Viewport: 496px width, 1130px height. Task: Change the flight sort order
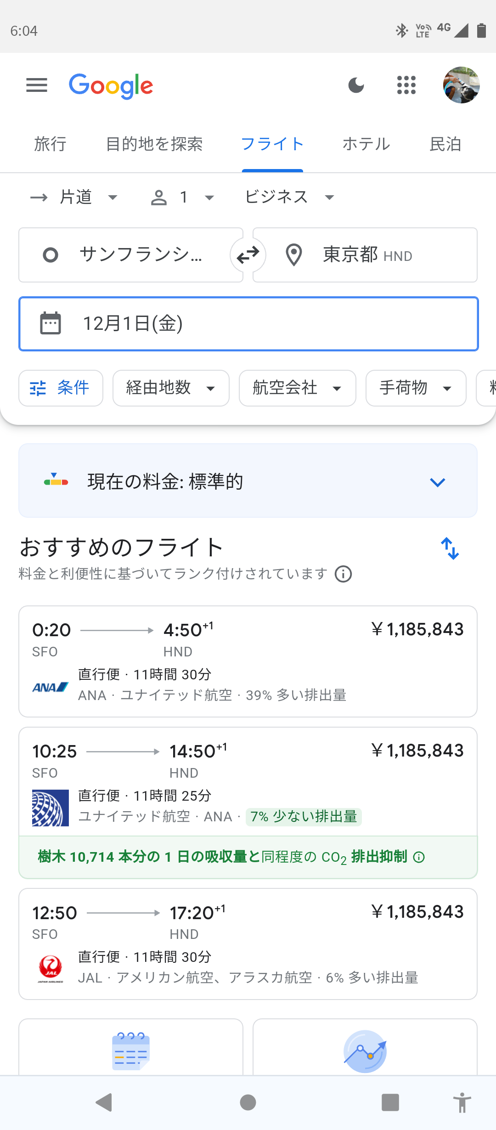[450, 548]
